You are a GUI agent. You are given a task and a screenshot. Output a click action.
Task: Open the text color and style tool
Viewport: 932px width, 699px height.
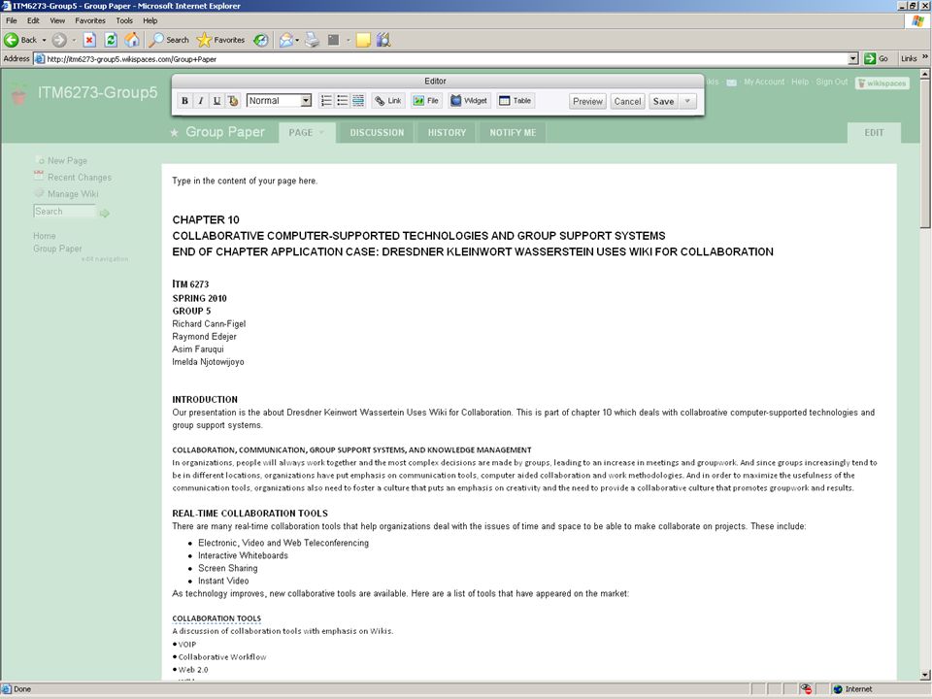tap(233, 100)
